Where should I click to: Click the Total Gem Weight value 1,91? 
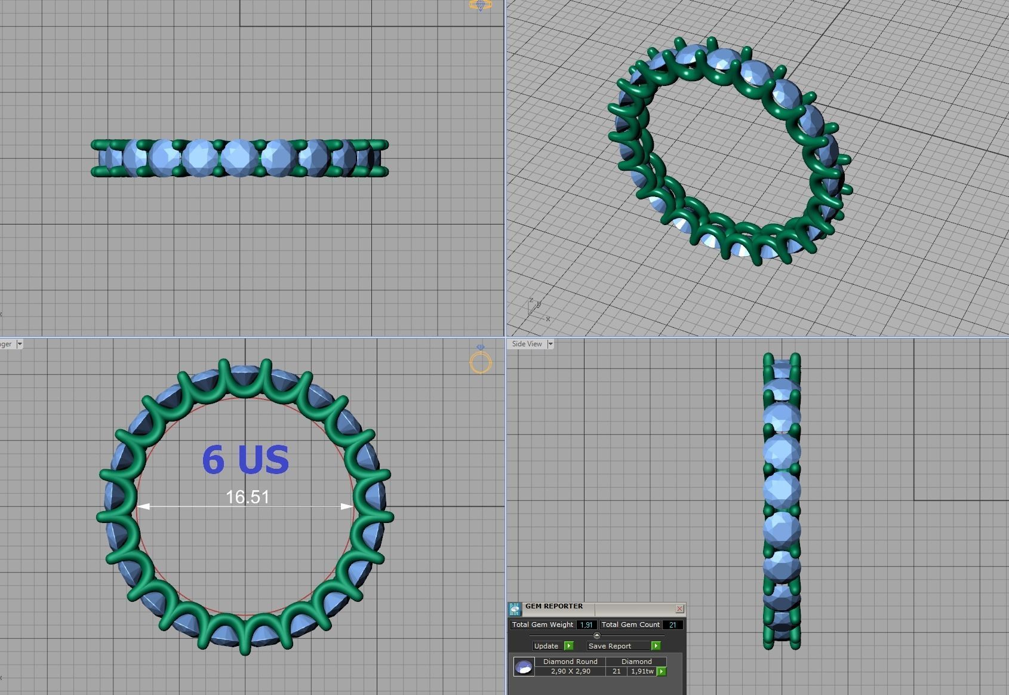pyautogui.click(x=586, y=625)
